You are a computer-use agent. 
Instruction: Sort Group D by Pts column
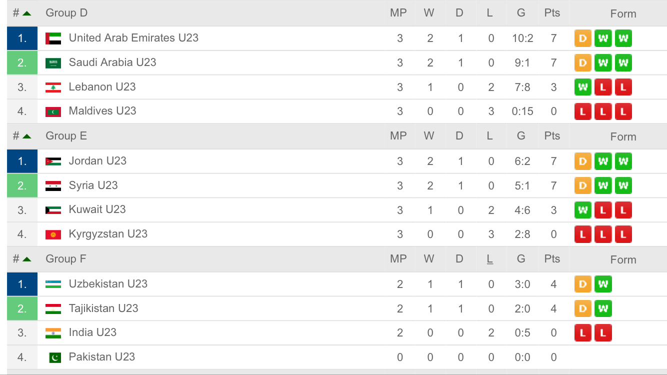(552, 13)
